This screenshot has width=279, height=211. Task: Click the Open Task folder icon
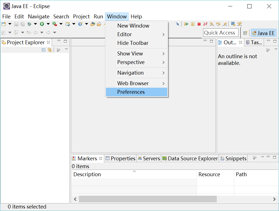coord(99,24)
